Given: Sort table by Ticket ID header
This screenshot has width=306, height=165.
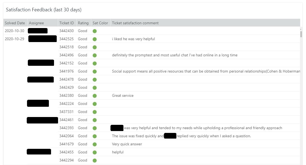Looking at the screenshot, I should pos(66,23).
